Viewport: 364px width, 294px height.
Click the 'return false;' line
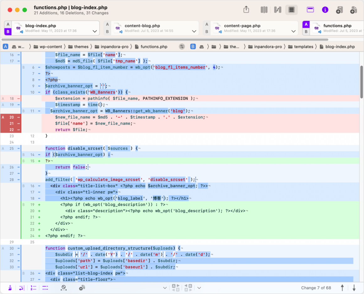coord(71,167)
